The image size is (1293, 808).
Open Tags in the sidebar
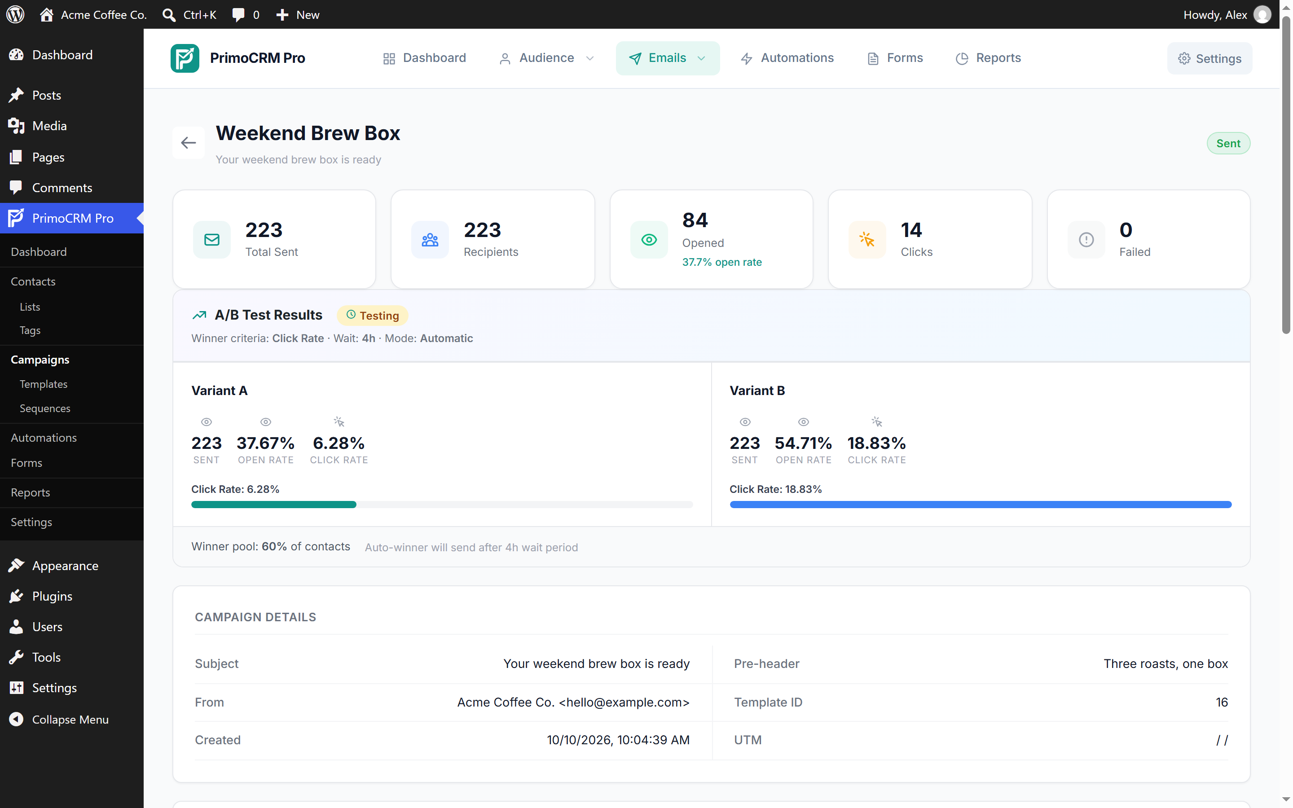(30, 330)
